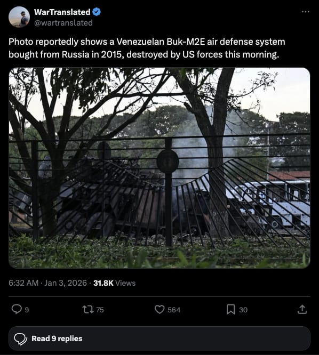Click the like count showing 564
319x355 pixels.
coord(174,310)
